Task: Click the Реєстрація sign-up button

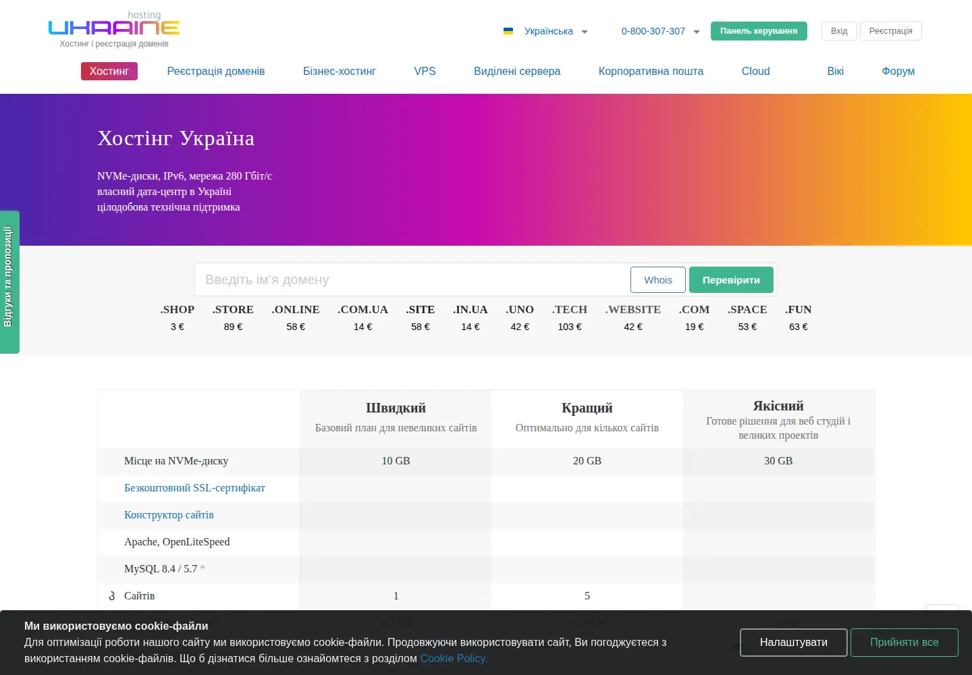Action: point(890,31)
